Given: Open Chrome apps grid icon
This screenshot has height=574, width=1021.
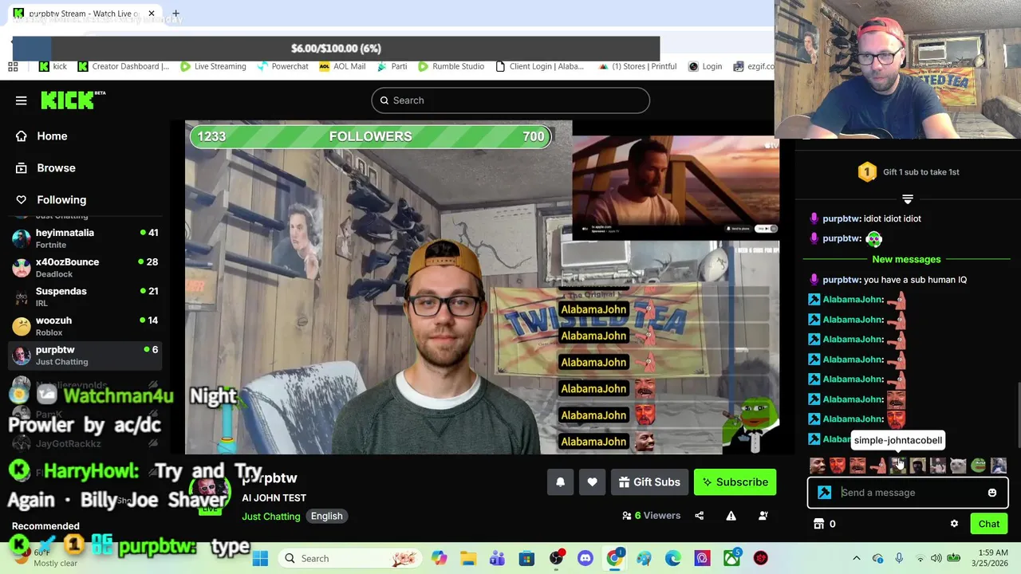Looking at the screenshot, I should click(13, 66).
